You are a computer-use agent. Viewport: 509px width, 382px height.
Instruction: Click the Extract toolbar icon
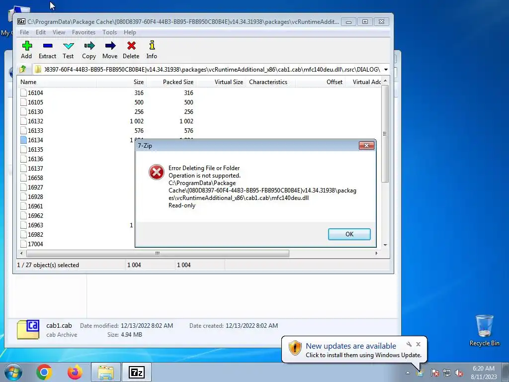coord(47,50)
